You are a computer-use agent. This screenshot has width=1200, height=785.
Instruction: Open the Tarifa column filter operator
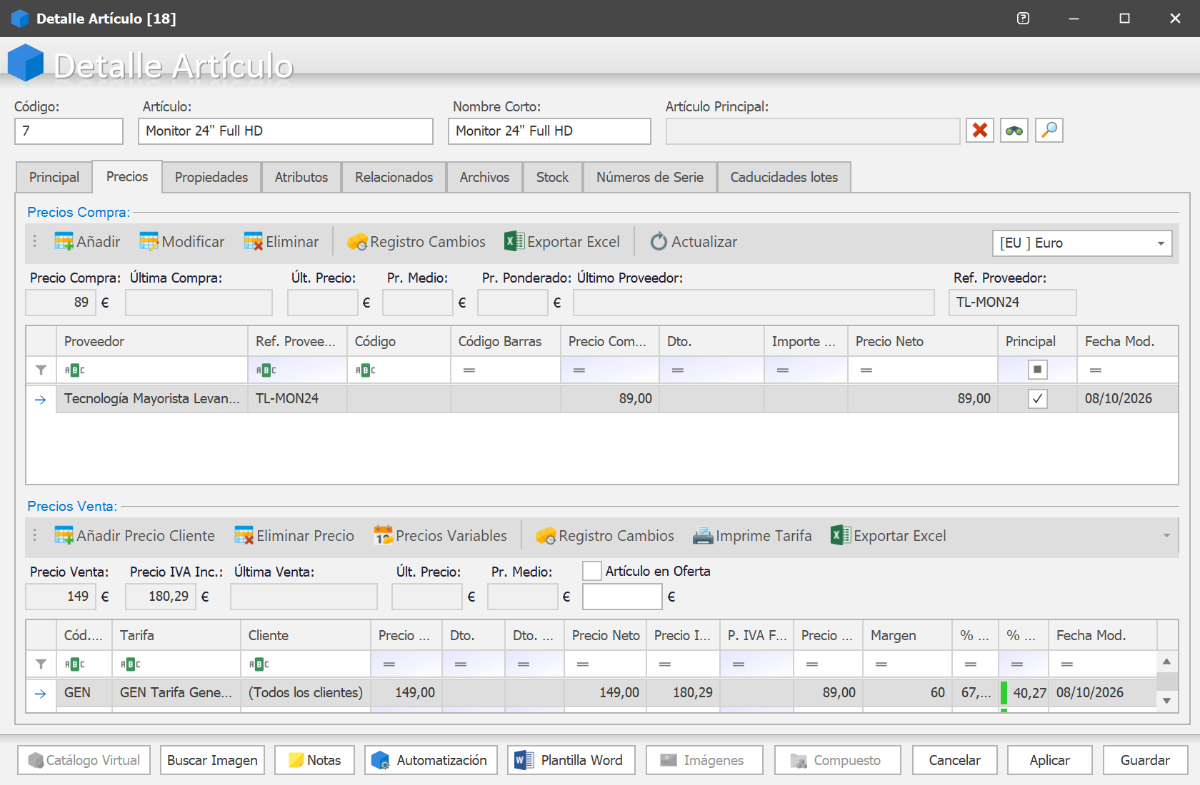pyautogui.click(x=131, y=664)
